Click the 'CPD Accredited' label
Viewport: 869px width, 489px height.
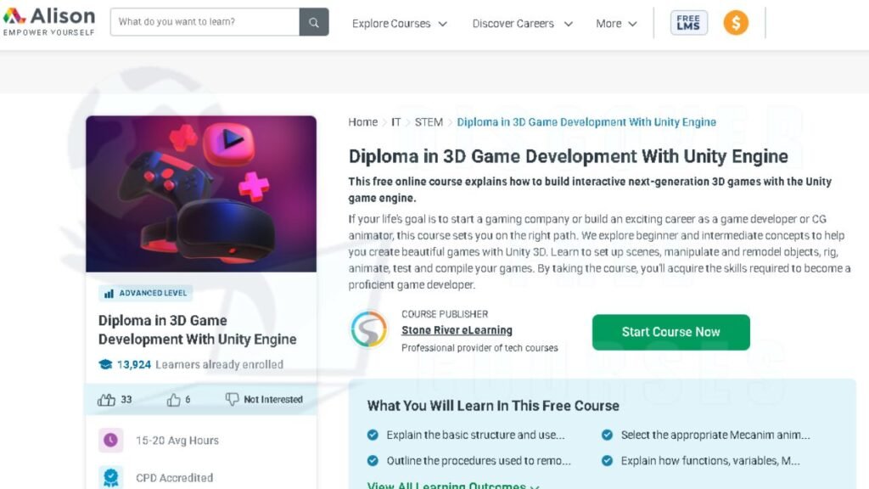click(174, 477)
